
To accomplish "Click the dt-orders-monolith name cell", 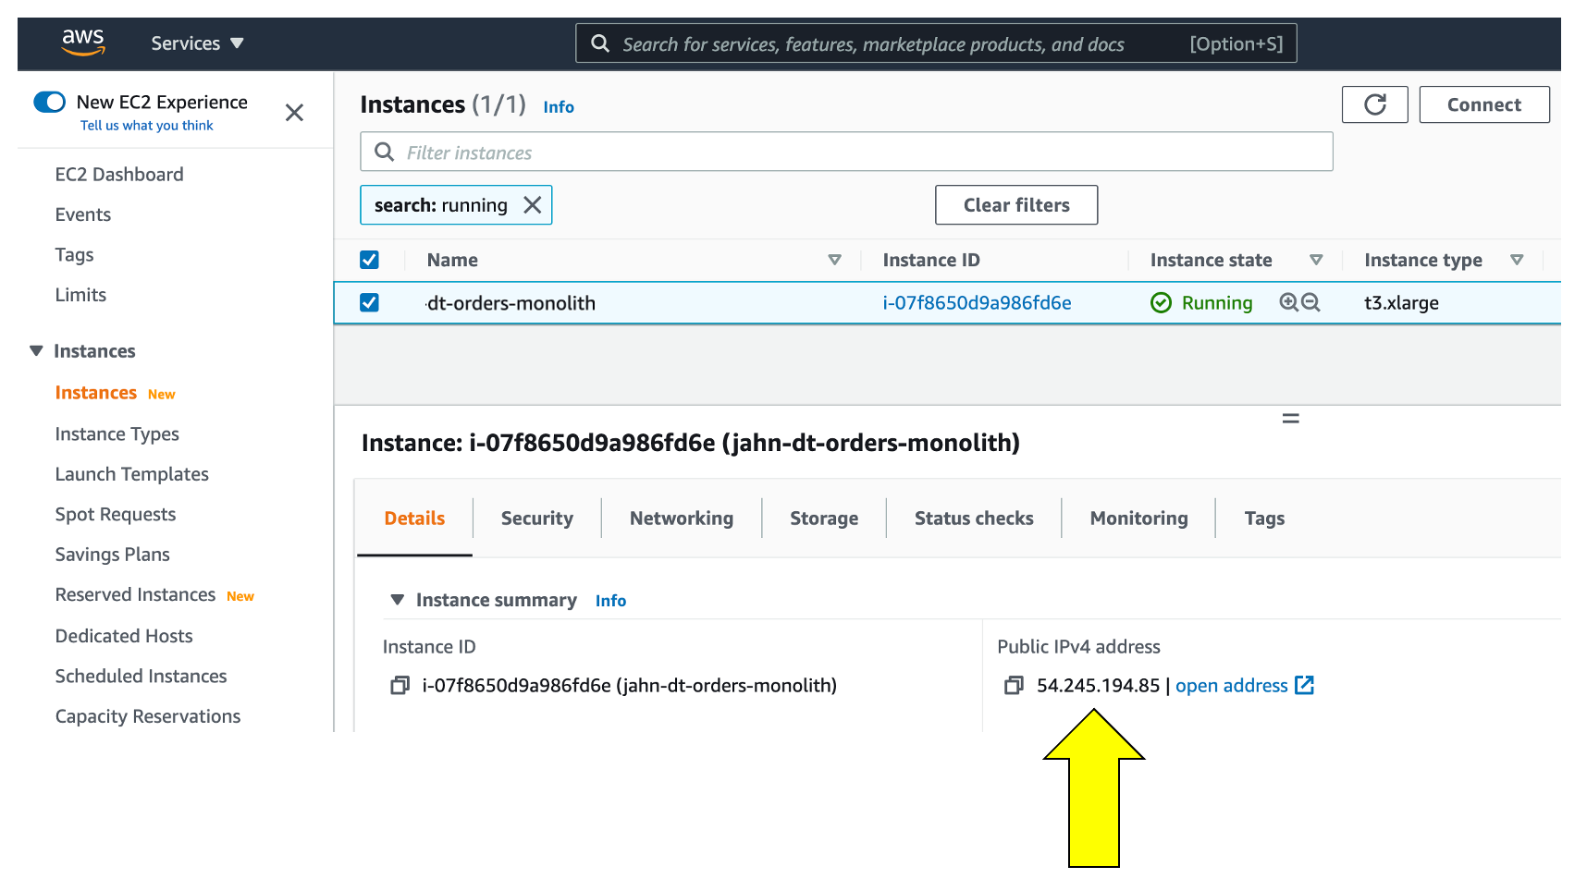I will click(x=511, y=302).
